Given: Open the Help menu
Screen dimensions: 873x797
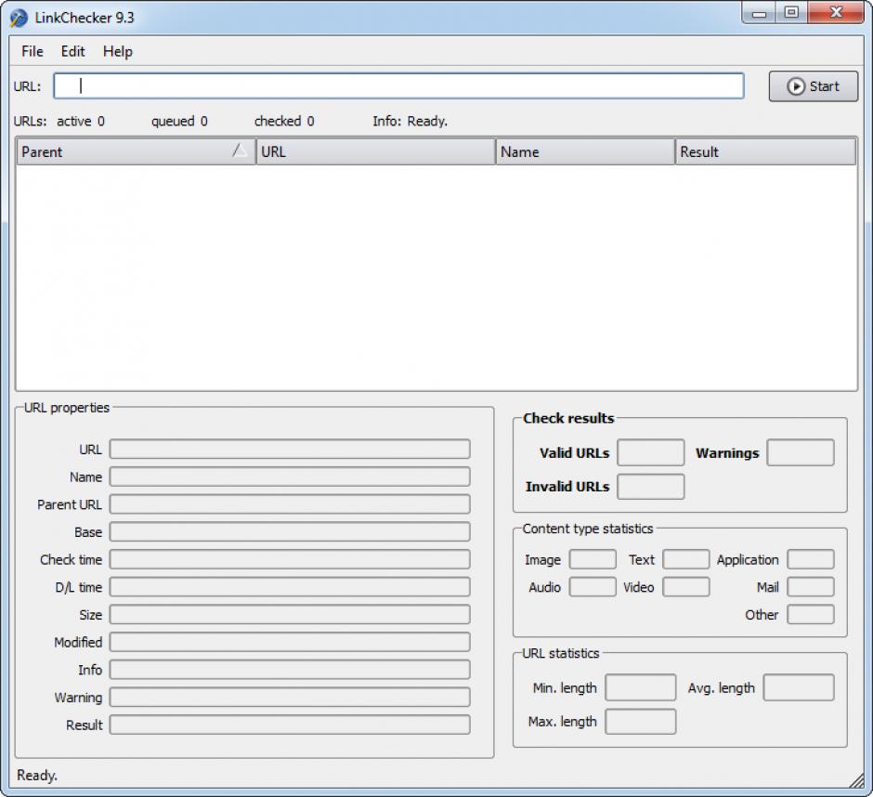Looking at the screenshot, I should tap(117, 51).
